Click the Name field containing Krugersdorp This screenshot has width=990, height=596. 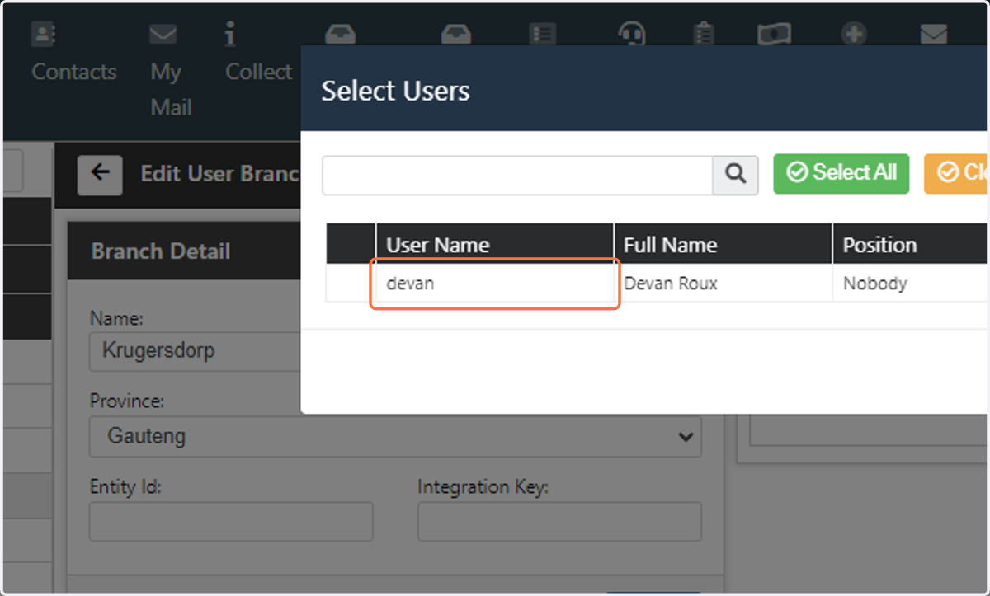[x=196, y=351]
